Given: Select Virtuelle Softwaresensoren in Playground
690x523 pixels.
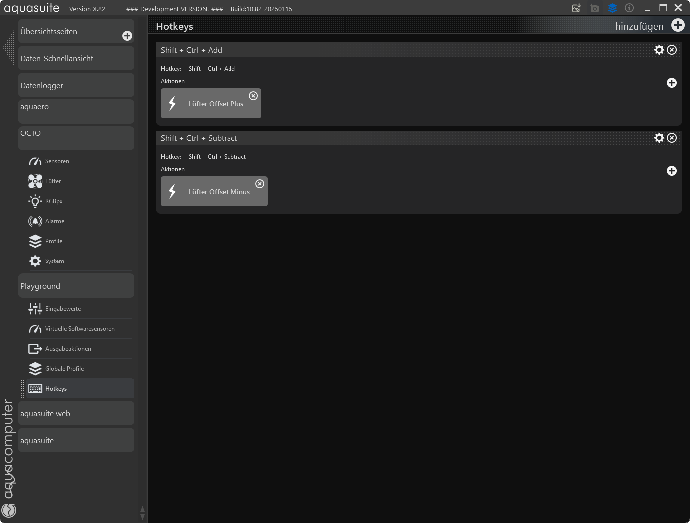Looking at the screenshot, I should (80, 329).
